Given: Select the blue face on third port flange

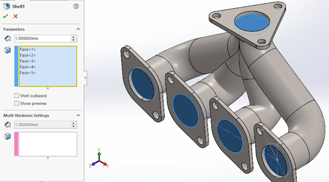Looking at the screenshot, I should click(x=230, y=136).
